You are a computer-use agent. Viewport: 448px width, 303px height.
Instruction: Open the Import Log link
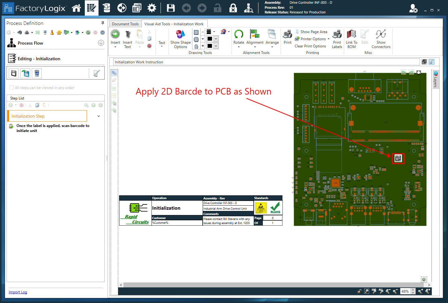click(x=18, y=292)
